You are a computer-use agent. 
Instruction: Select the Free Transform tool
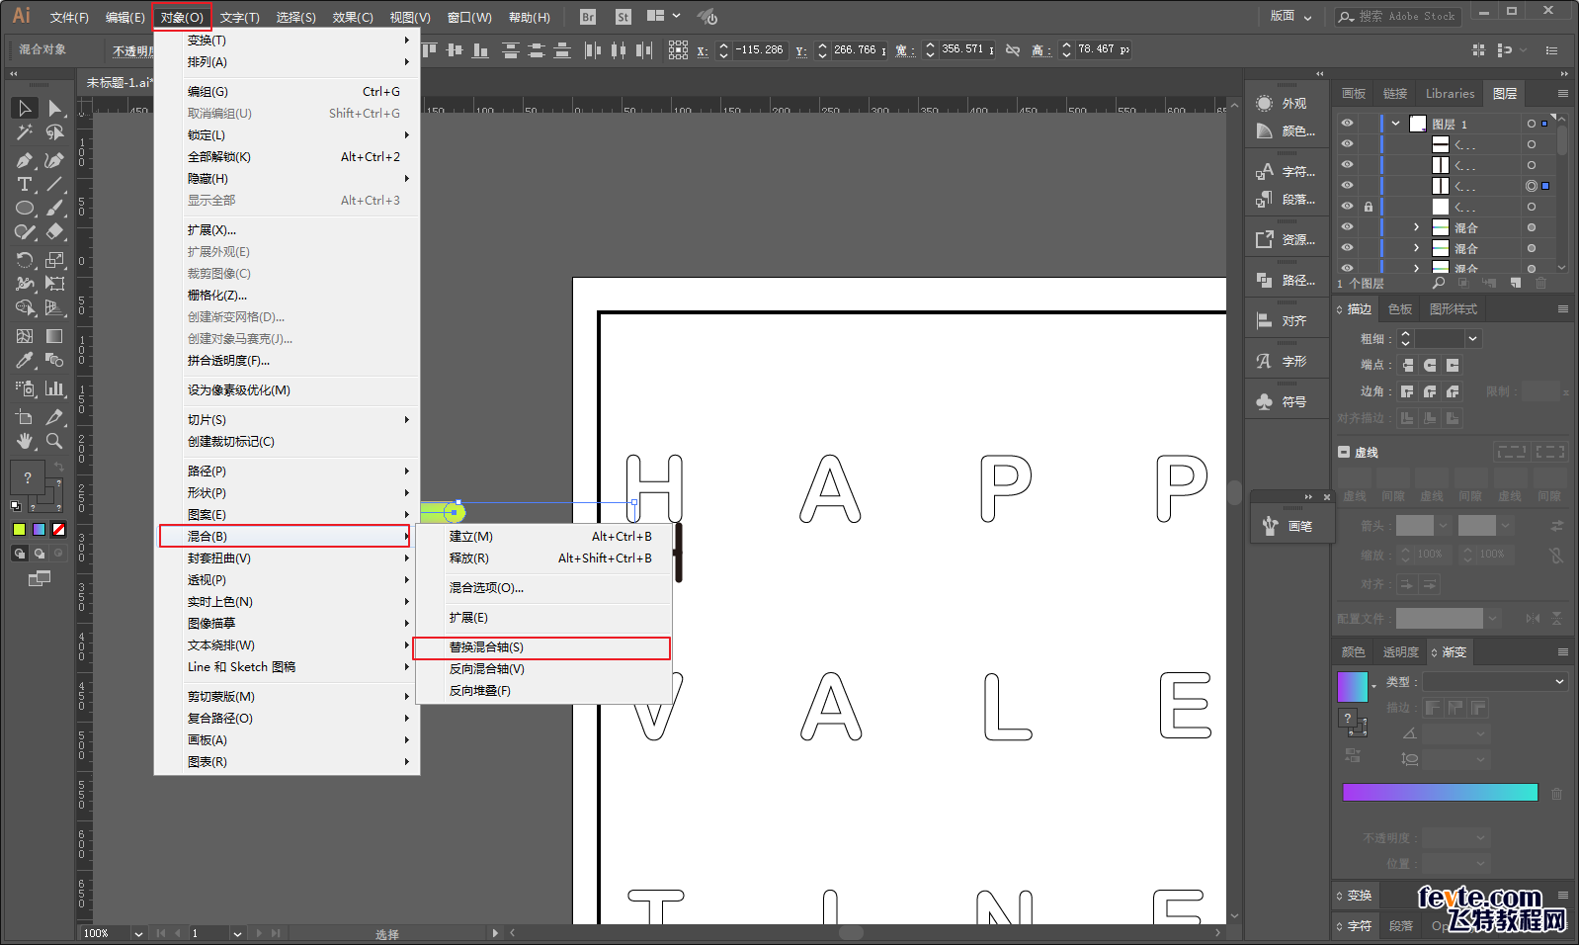tap(55, 284)
